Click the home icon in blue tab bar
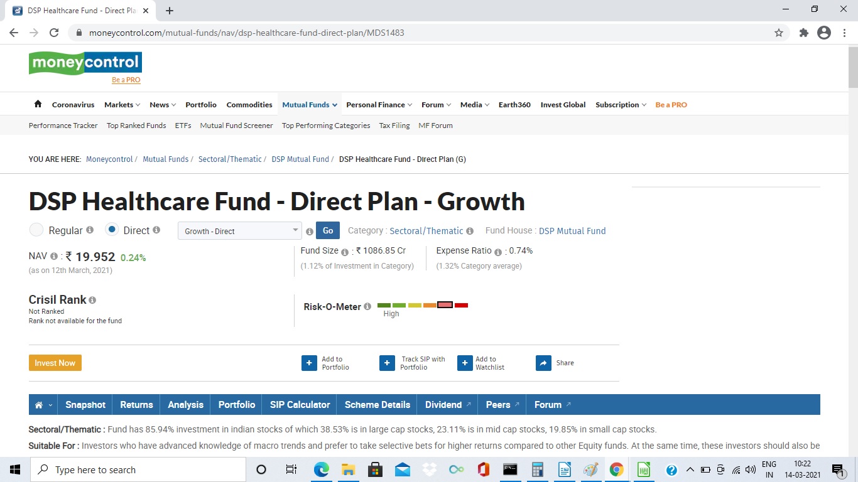The image size is (858, 482). click(38, 405)
